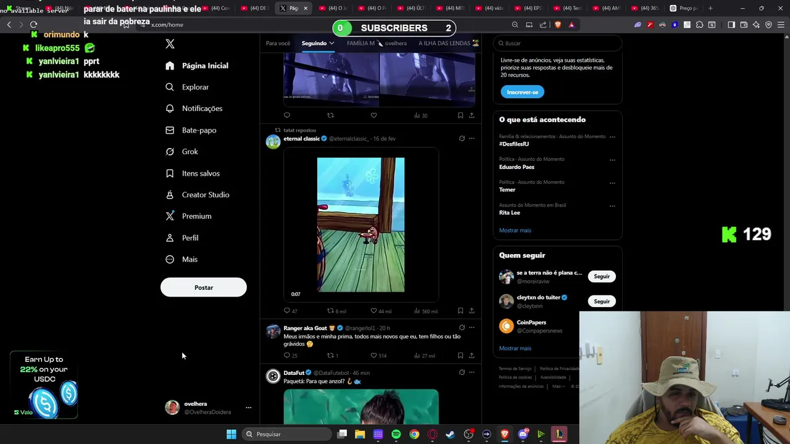Open the Temer trending topic

tap(507, 190)
